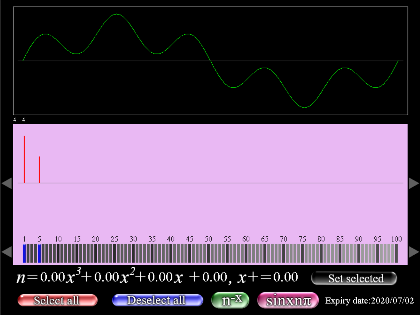The height and width of the screenshot is (315, 420).
Task: Edit the x³ coefficient value 0.00
Action: coord(53,277)
